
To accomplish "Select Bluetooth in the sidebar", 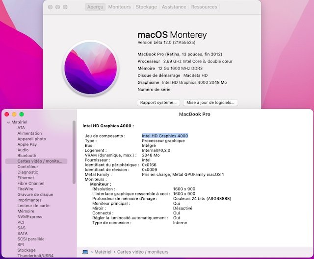I will click(27, 156).
